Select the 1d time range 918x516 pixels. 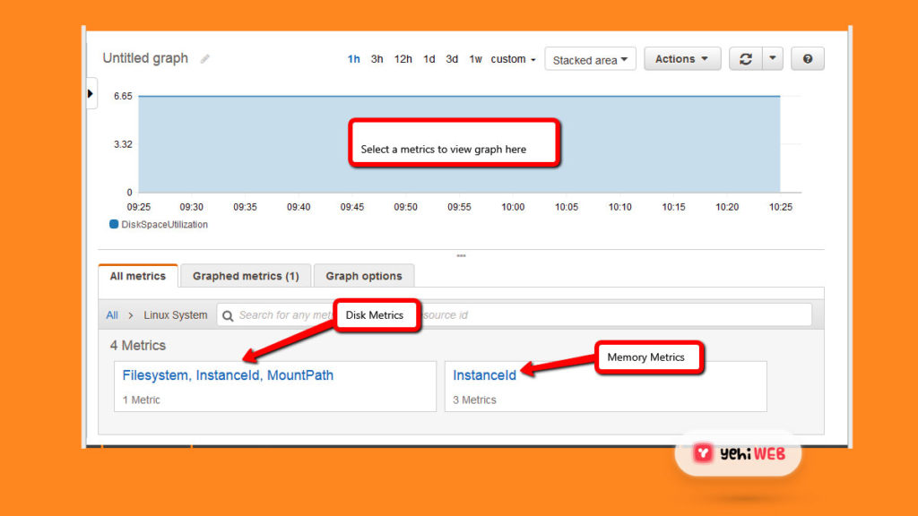429,59
